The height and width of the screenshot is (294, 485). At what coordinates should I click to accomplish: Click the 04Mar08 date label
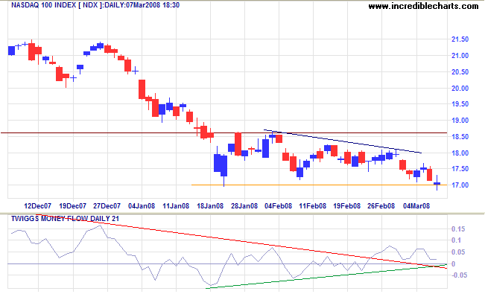[x=416, y=206]
